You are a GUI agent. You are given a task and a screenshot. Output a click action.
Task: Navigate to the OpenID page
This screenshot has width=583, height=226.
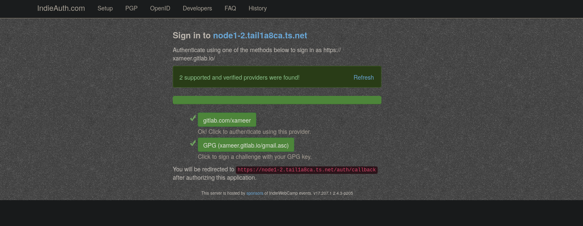160,8
